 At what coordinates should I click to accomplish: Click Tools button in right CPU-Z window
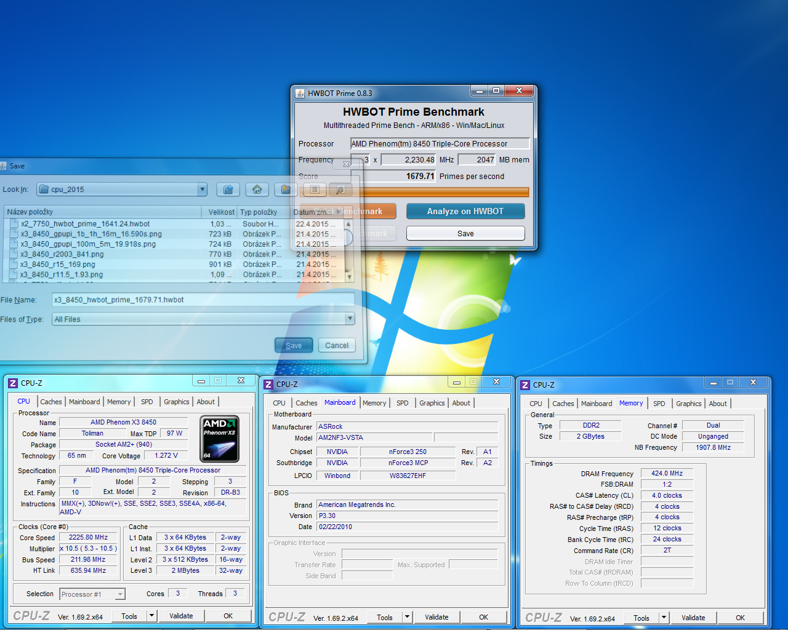pyautogui.click(x=641, y=618)
